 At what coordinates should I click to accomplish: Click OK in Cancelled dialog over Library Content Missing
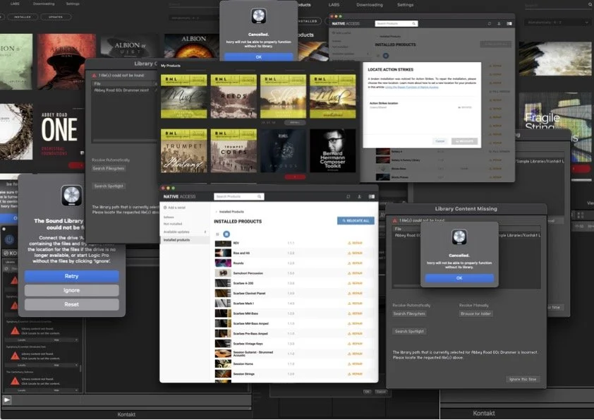[459, 278]
